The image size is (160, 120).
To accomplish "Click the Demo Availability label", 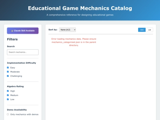I will (x=17, y=110).
